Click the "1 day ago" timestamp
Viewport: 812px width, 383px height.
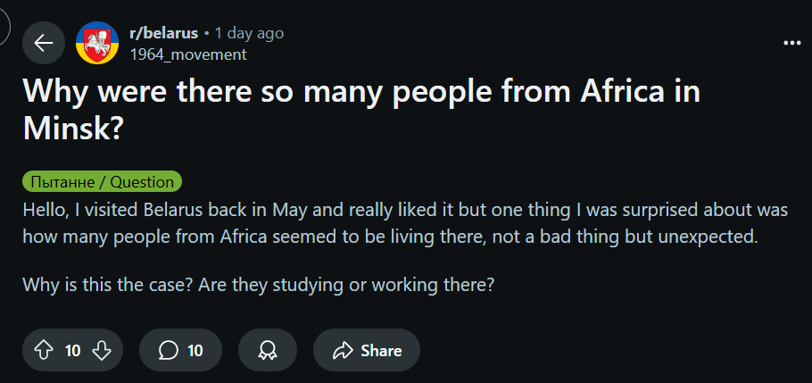coord(249,33)
